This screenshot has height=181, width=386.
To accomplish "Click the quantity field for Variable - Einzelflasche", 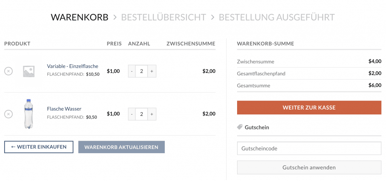I will [x=142, y=71].
